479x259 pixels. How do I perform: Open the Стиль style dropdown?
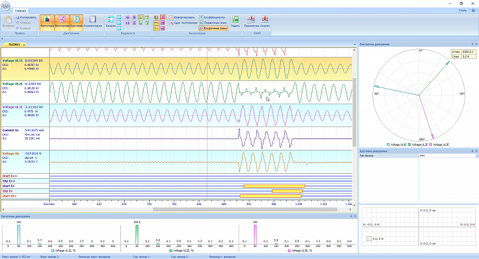(463, 10)
